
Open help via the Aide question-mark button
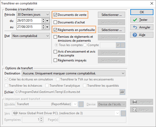click(142, 35)
